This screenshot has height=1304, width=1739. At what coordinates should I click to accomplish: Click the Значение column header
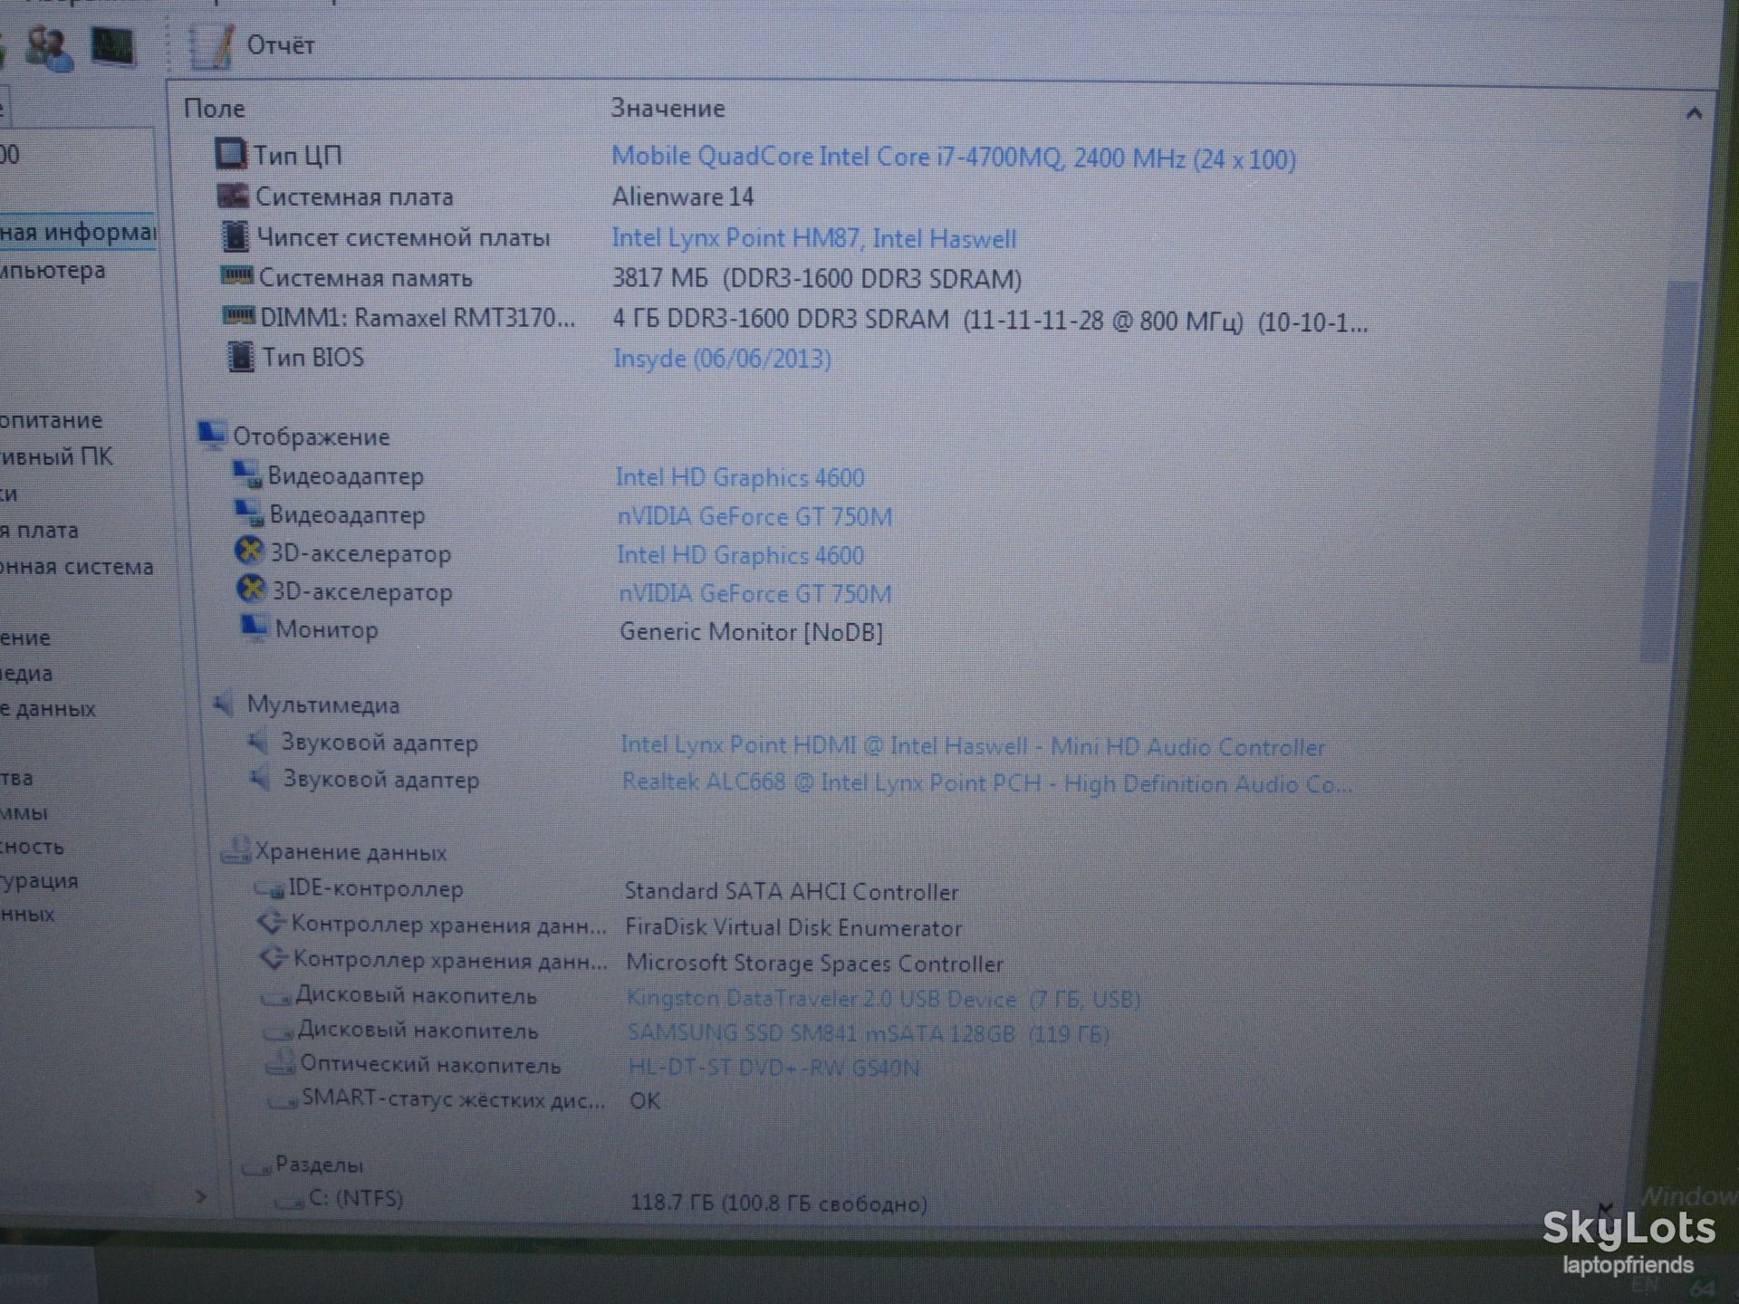tap(668, 109)
